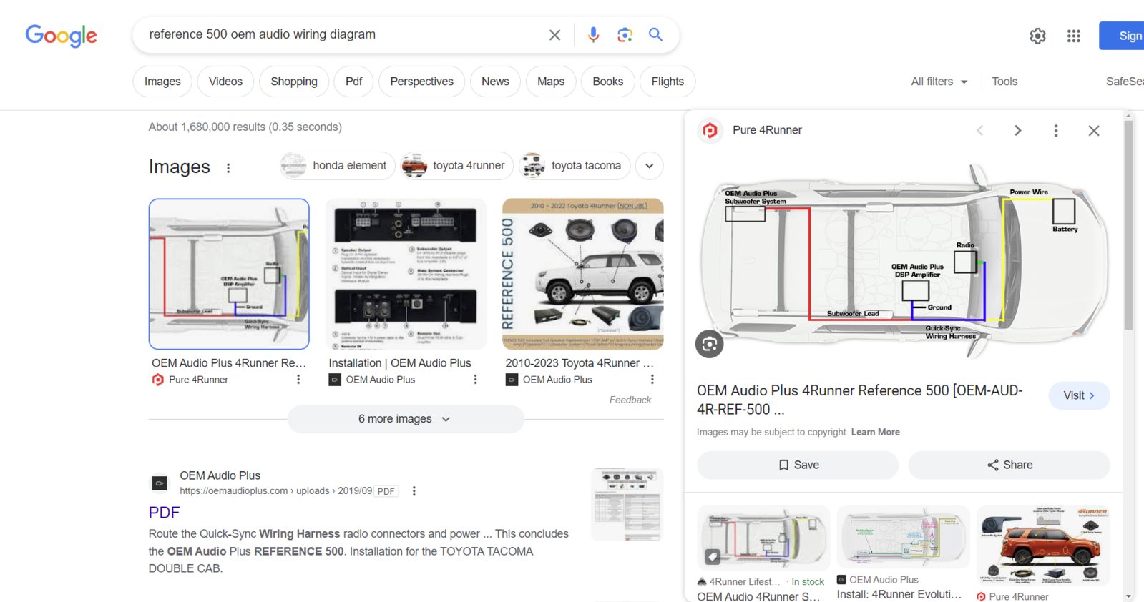Image resolution: width=1144 pixels, height=602 pixels.
Task: Go to previous image in preview panel
Action: click(979, 130)
